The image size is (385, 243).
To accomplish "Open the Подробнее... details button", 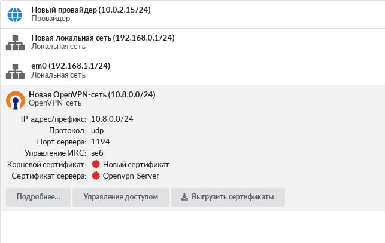I will coord(38,197).
